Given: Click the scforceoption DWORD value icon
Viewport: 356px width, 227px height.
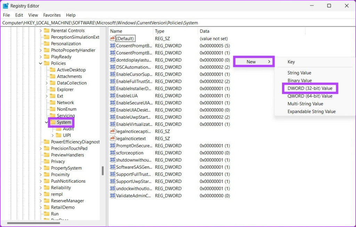Looking at the screenshot, I should coord(112,152).
